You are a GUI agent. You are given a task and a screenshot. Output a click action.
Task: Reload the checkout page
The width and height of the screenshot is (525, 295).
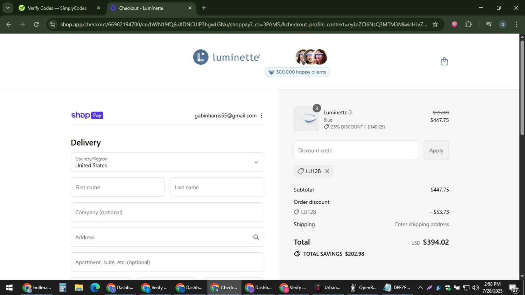point(36,24)
